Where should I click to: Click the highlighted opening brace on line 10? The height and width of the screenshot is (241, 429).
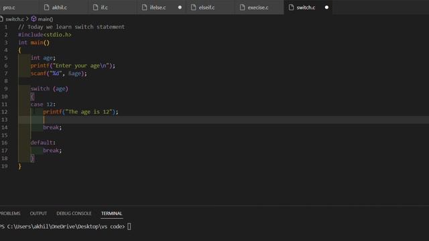click(x=32, y=96)
